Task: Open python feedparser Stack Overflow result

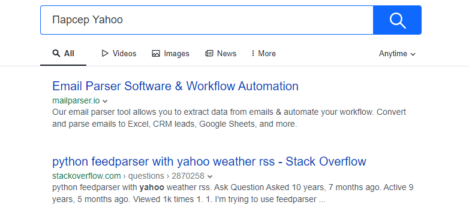Action: tap(209, 161)
